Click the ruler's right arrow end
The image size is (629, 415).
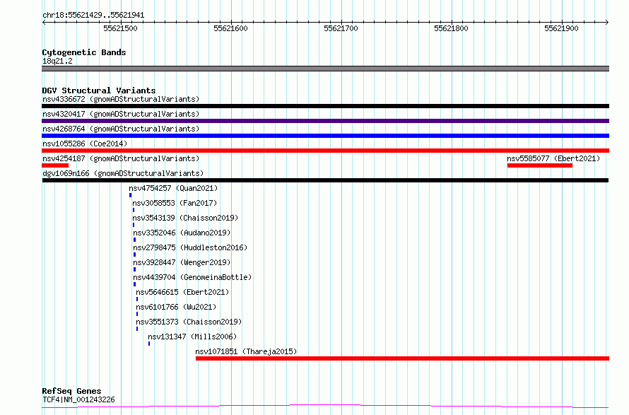[x=607, y=23]
